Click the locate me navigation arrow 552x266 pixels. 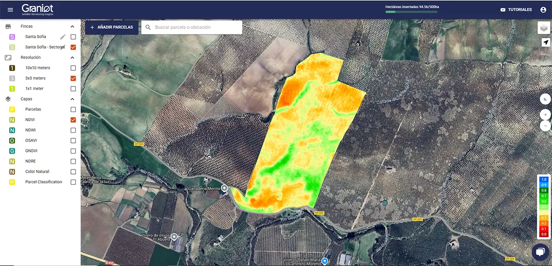[546, 43]
